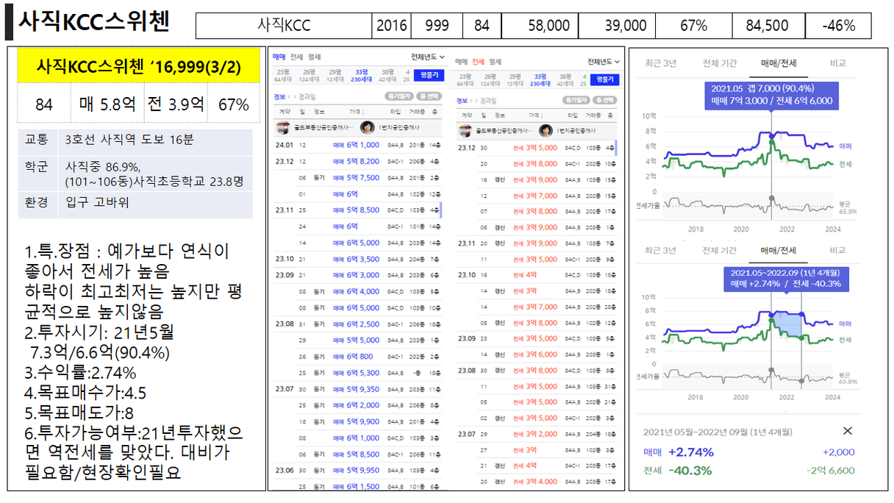This screenshot has height=503, width=894.
Task: Select 매매/전세 tab on lower chart
Action: (x=779, y=250)
